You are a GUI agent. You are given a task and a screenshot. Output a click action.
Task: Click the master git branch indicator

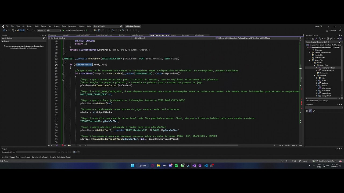pos(303,161)
